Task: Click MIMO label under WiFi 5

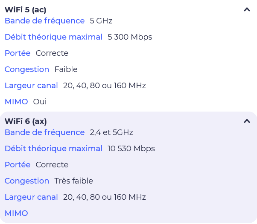Action: [16, 102]
